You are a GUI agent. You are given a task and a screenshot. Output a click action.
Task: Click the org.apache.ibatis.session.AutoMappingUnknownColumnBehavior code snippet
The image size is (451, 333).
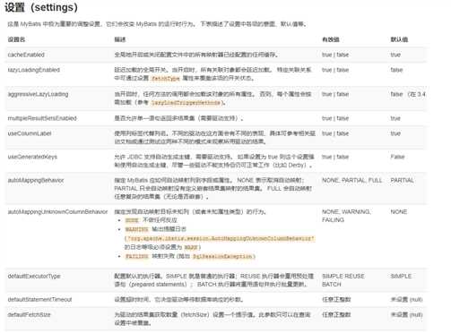point(221,238)
